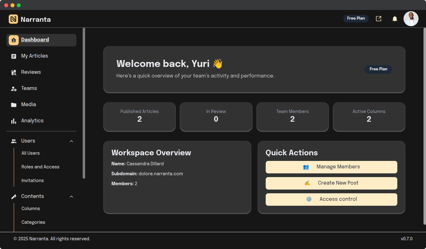Open notifications bell
This screenshot has width=426, height=249.
[395, 19]
